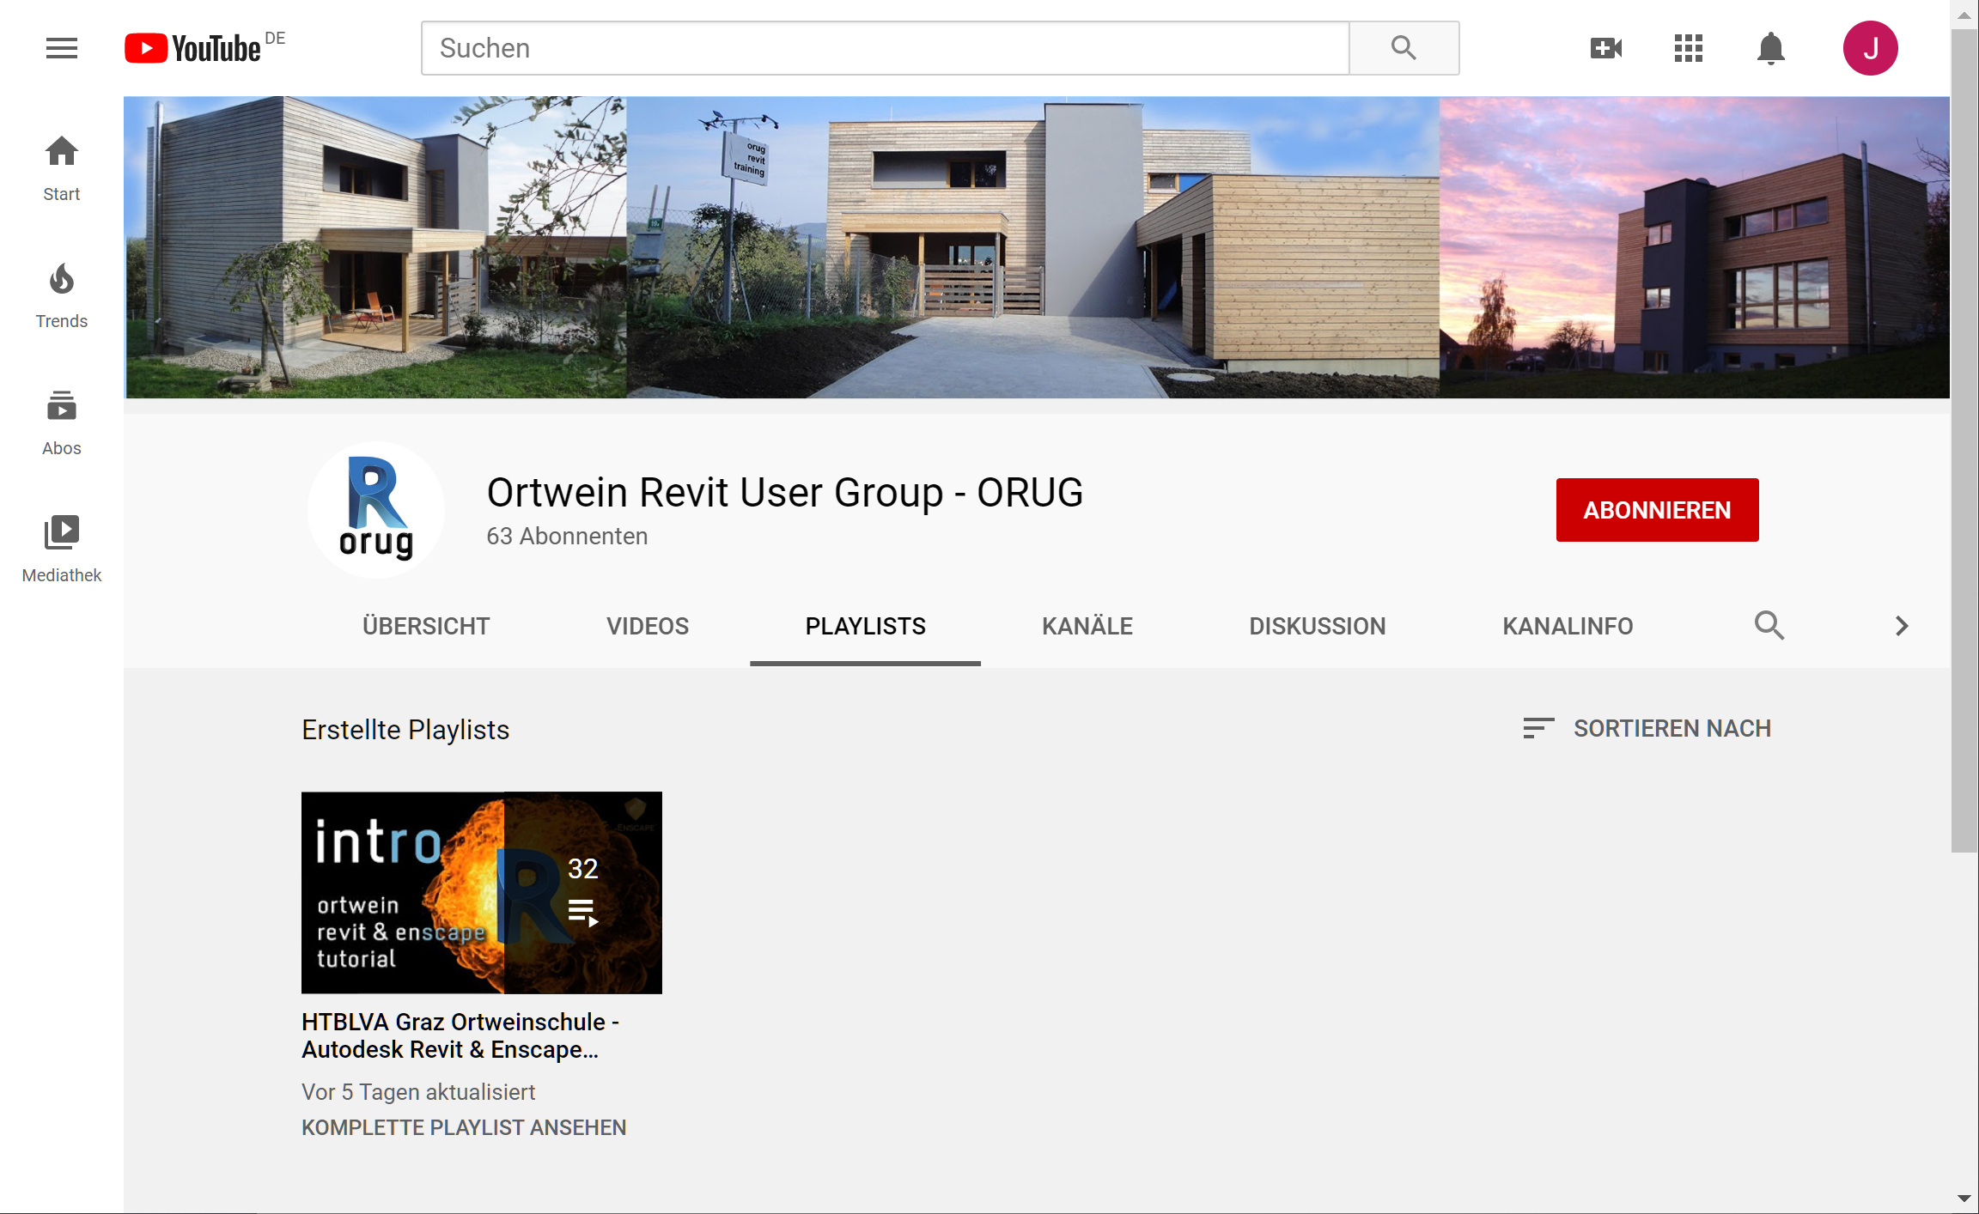The width and height of the screenshot is (1979, 1214).
Task: Open the intro revit & enscape playlist thumbnail
Action: pyautogui.click(x=481, y=893)
